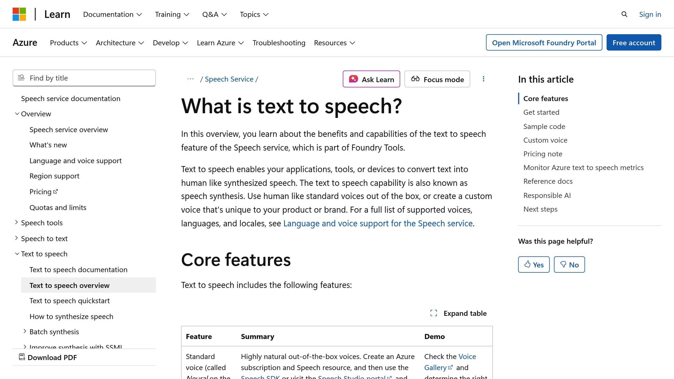
Task: Open the more actions kebab menu
Action: click(483, 79)
